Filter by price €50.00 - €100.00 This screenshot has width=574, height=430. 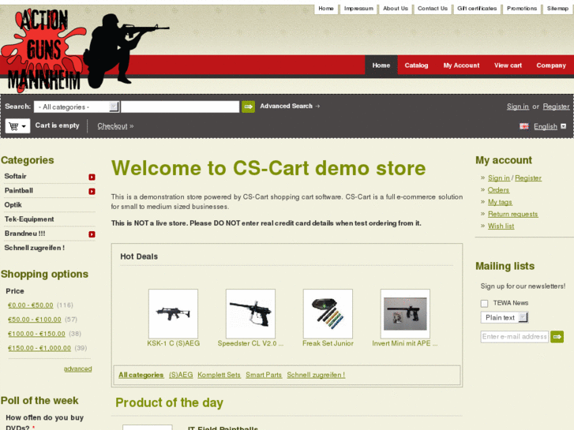point(35,320)
